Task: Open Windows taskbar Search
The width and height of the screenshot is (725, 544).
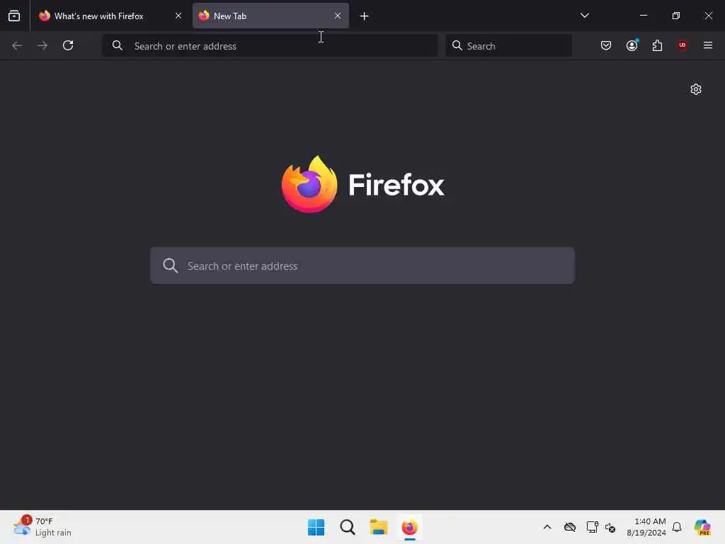Action: pos(347,527)
